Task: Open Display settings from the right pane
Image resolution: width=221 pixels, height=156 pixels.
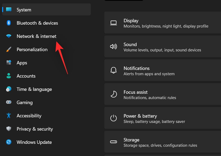Action: coord(163,23)
